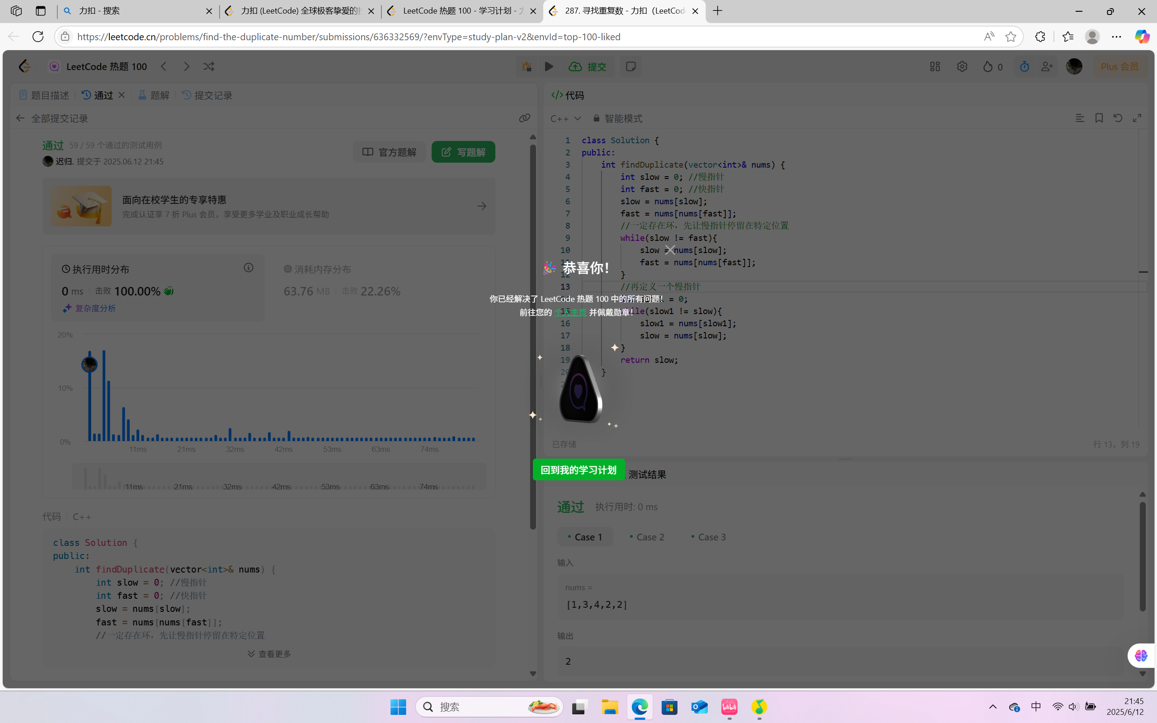Open editor settings gear icon
Image resolution: width=1157 pixels, height=723 pixels.
(962, 66)
